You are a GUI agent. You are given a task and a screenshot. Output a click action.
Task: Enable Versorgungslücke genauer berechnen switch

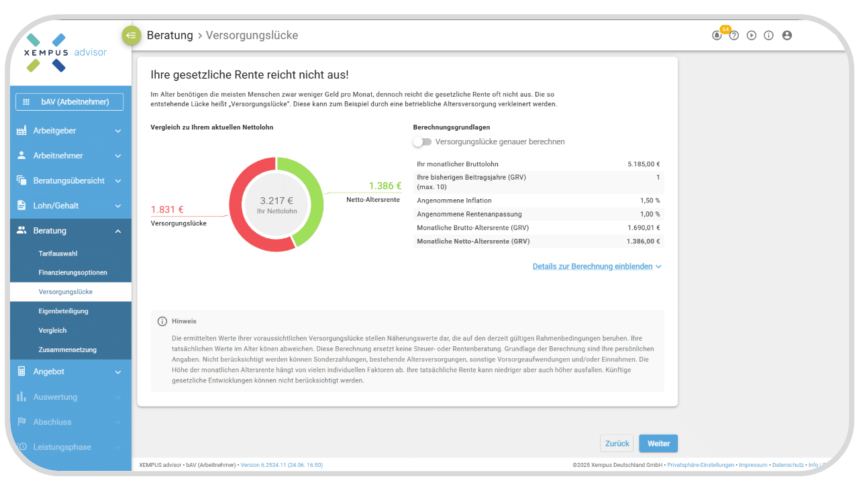[422, 142]
